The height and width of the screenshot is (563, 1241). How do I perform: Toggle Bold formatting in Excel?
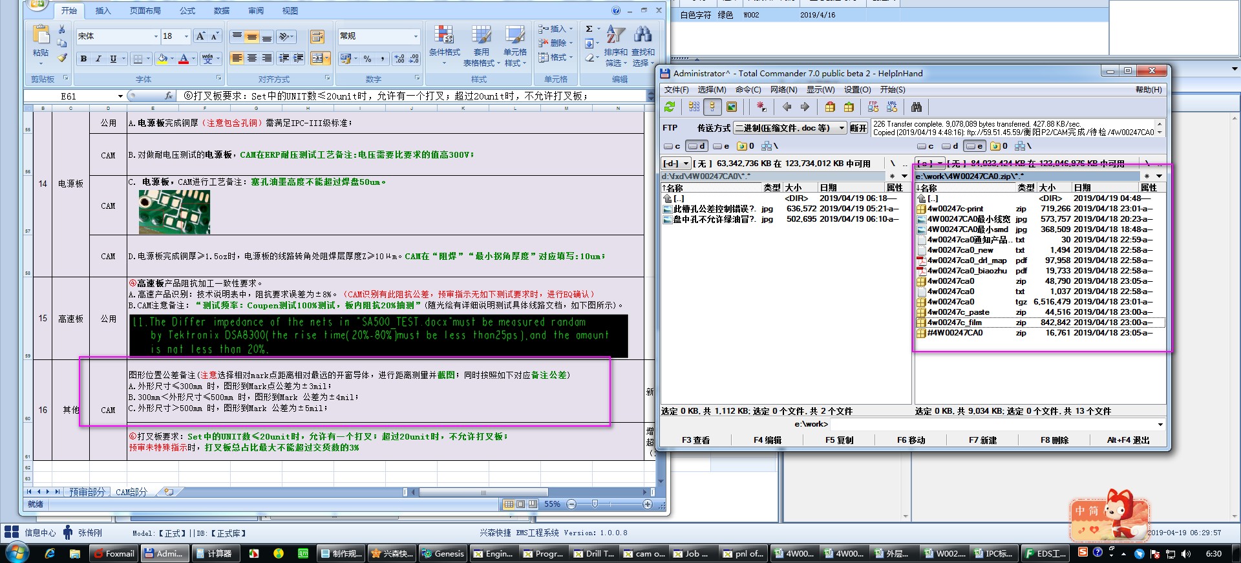click(x=83, y=59)
